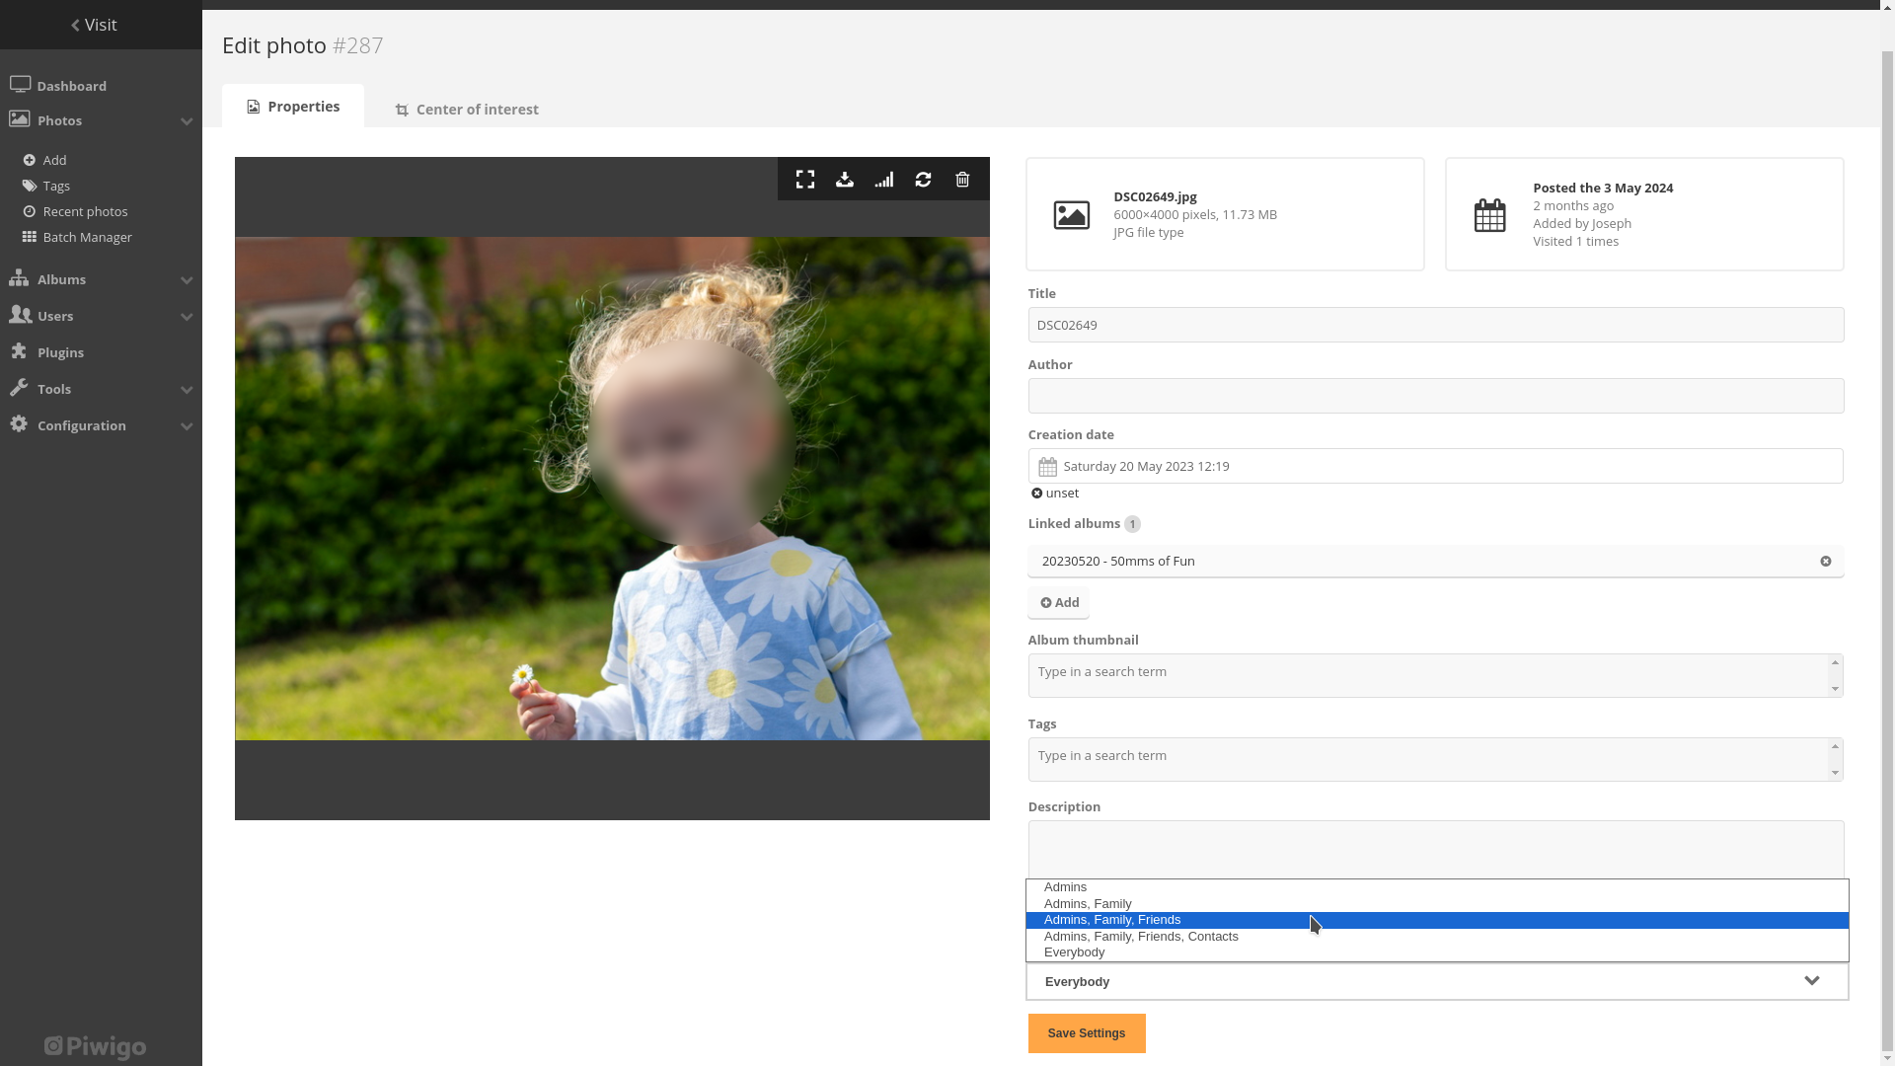Click the creation date calendar icon
This screenshot has width=1895, height=1066.
pyautogui.click(x=1048, y=466)
